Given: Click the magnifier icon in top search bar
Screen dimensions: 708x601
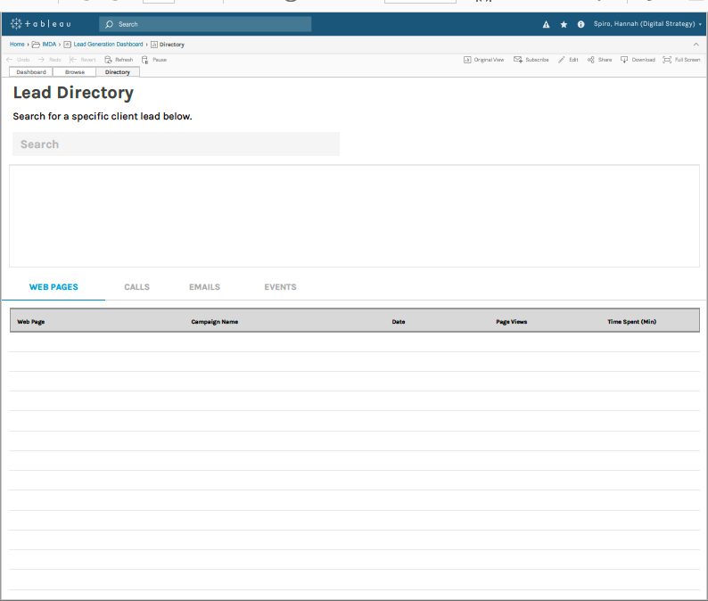Looking at the screenshot, I should [109, 24].
